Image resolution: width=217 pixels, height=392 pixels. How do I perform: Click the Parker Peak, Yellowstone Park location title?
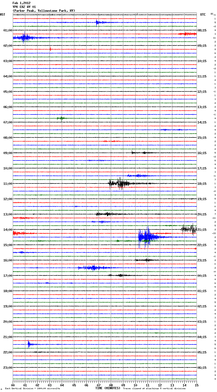coord(44,11)
